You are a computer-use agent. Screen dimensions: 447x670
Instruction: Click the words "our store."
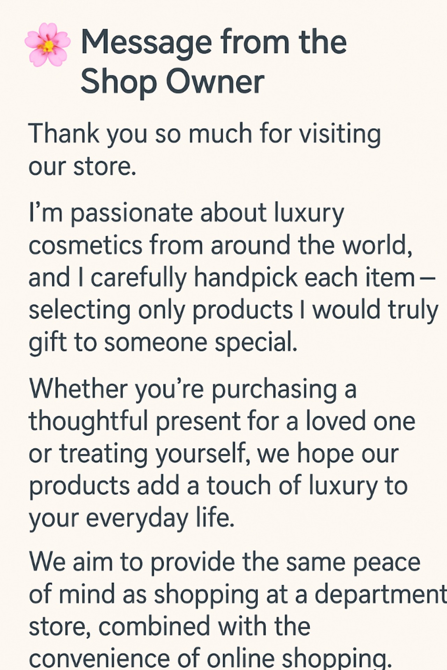click(82, 166)
